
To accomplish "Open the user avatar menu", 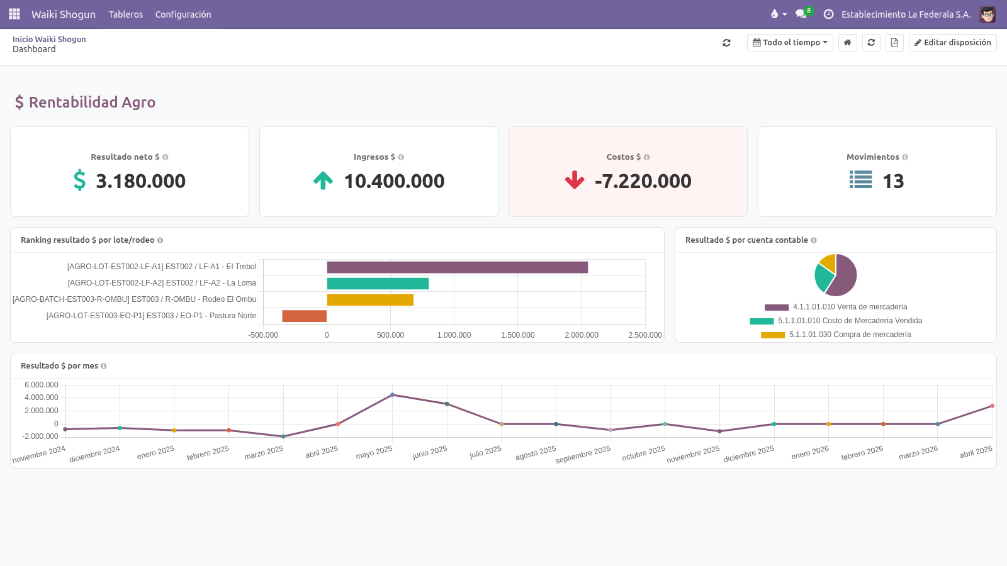I will coord(987,14).
